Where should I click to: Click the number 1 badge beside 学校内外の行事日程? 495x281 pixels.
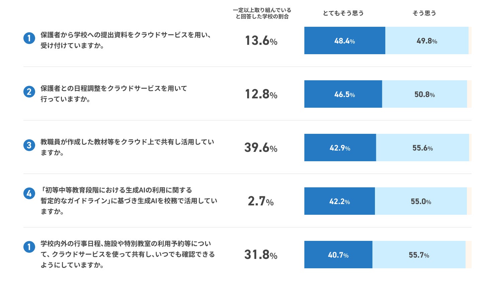point(29,247)
